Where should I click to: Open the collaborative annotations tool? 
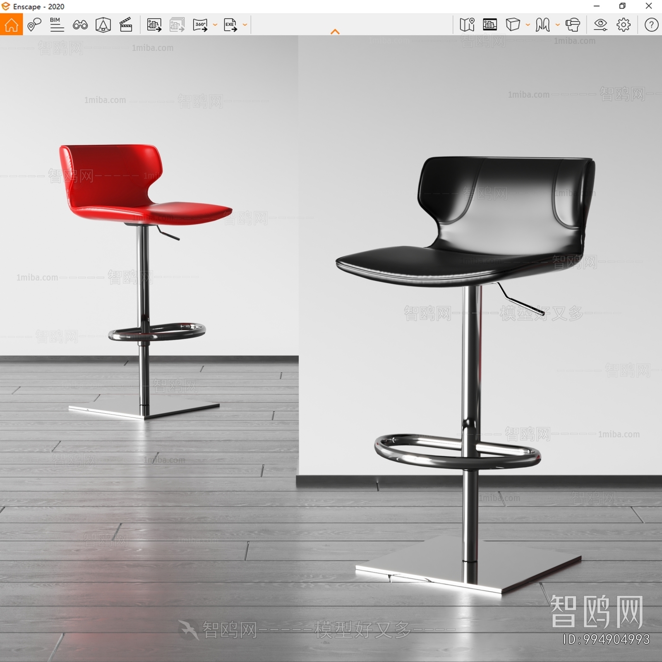coord(34,25)
